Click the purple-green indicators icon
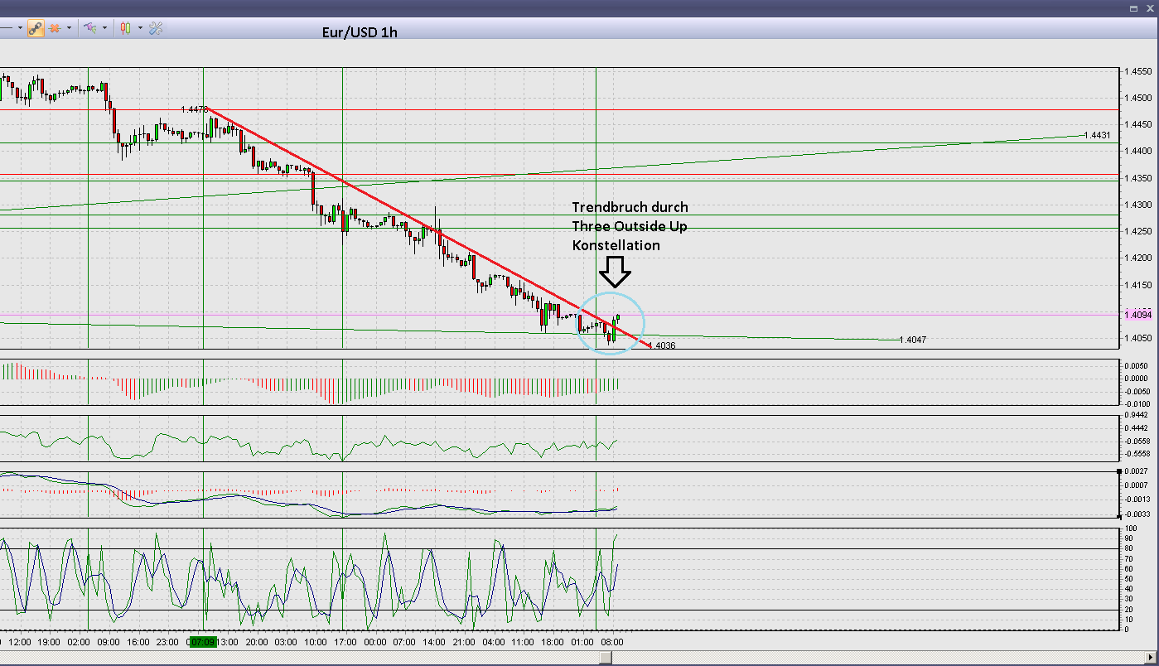This screenshot has height=666, width=1159. coord(90,28)
